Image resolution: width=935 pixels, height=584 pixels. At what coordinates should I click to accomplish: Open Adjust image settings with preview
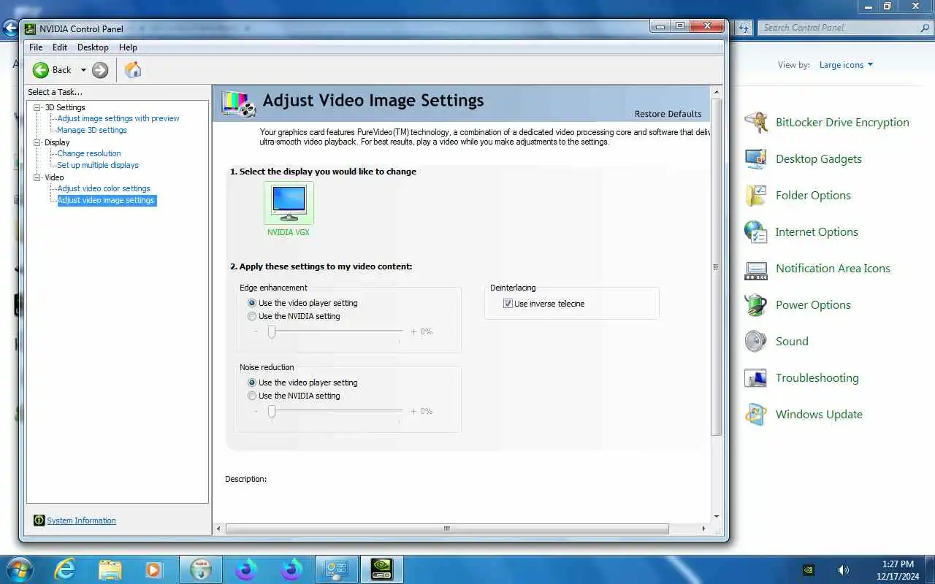pyautogui.click(x=118, y=118)
